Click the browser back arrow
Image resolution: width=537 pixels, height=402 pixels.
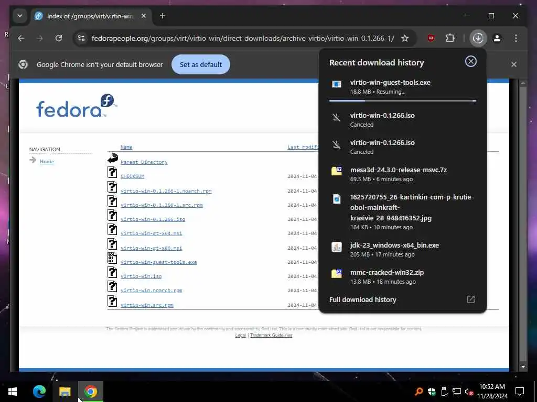pos(21,38)
